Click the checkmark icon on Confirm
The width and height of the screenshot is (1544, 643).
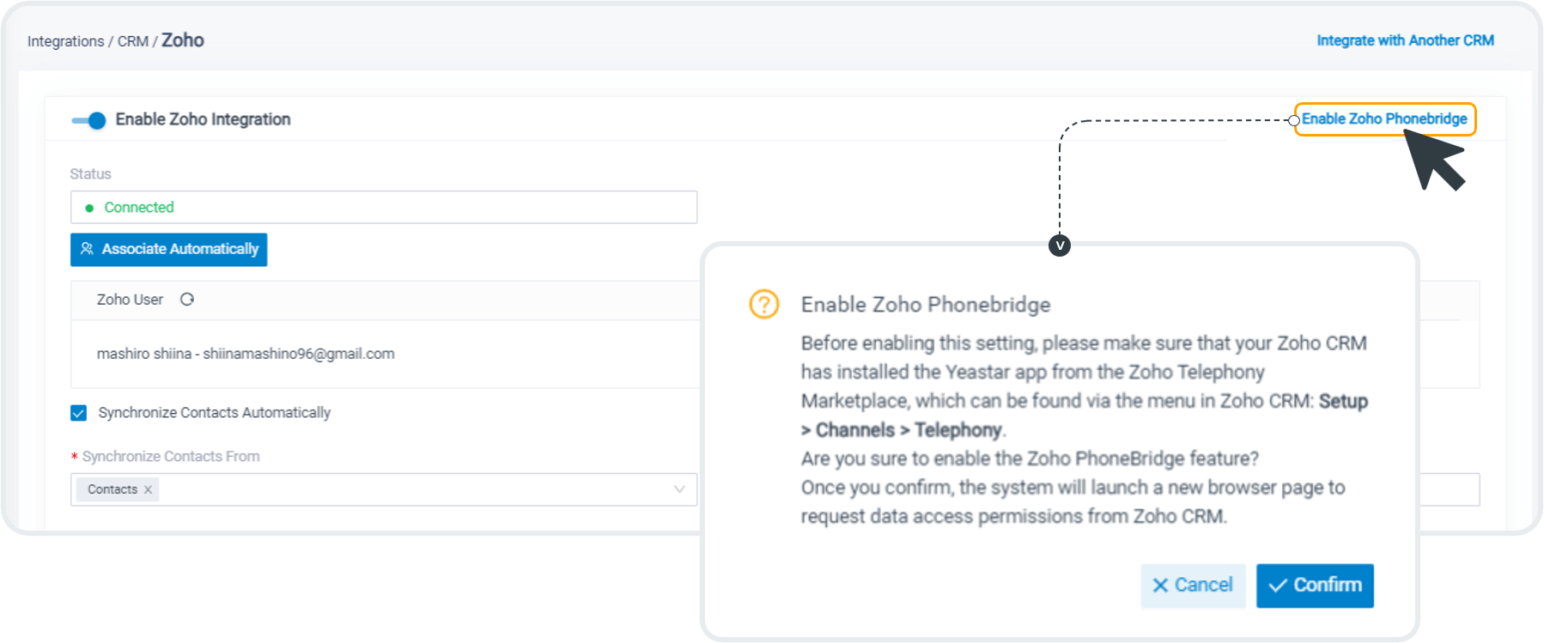1278,585
